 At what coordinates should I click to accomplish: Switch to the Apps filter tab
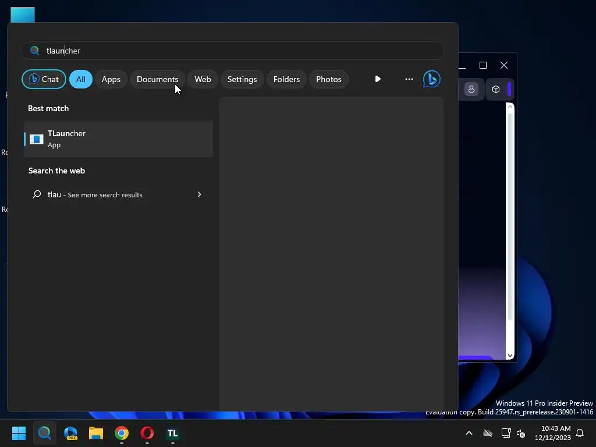click(111, 79)
